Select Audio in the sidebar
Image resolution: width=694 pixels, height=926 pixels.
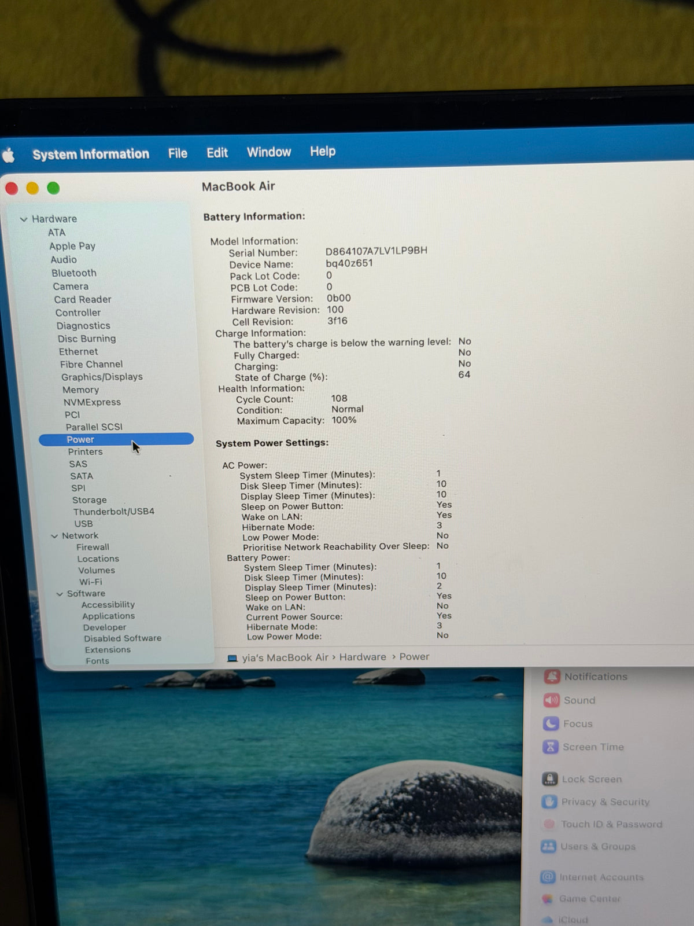click(64, 260)
